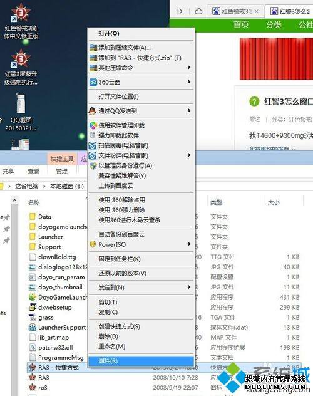
Task: Click the UAC shield icon for 以管理员身份运行
Action: tap(93, 165)
